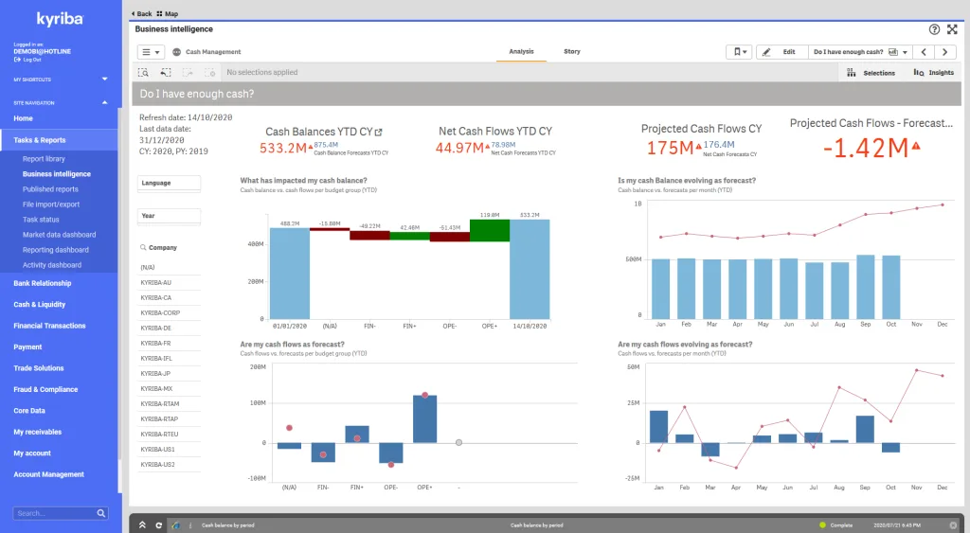970x533 pixels.
Task: Select KYRIBA-RTAM in Company list
Action: 169,403
